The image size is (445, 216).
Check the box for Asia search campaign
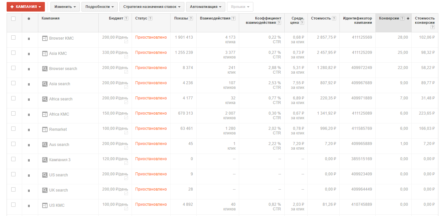click(14, 83)
